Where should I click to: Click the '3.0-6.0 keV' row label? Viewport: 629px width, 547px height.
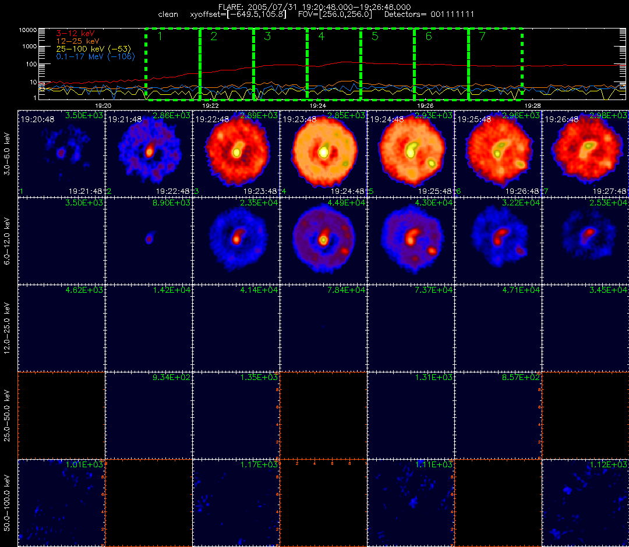tap(7, 154)
